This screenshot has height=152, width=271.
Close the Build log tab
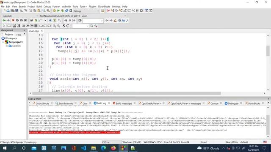point(109,103)
